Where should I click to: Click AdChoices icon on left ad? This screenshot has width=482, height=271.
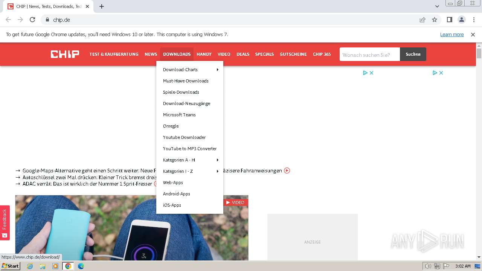(365, 73)
